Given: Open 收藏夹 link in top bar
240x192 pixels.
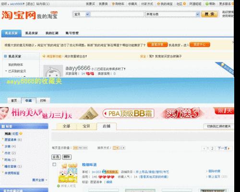Looking at the screenshot, I should point(132,4).
